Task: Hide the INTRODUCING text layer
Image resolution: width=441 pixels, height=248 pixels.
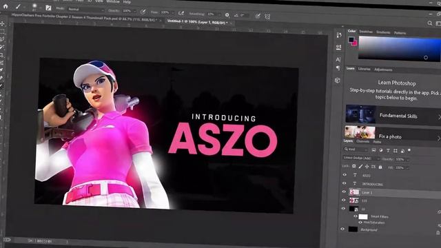Action: coord(345,183)
